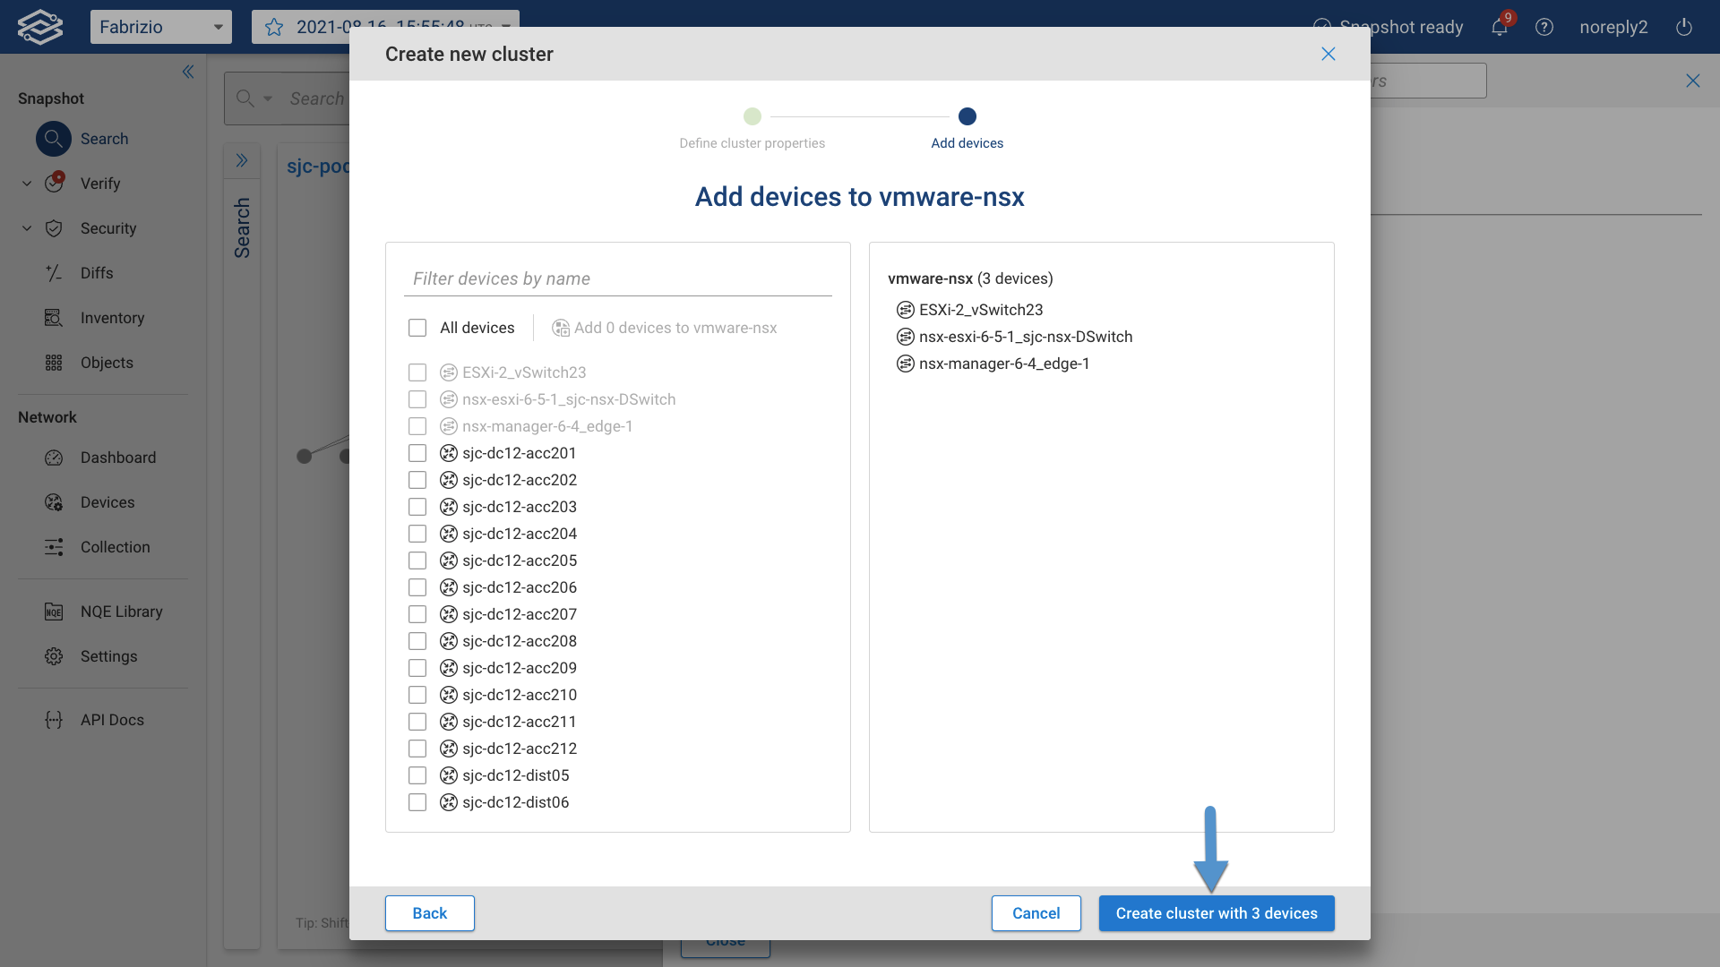Collapse the Verify section chevron
This screenshot has width=1720, height=967.
click(26, 183)
